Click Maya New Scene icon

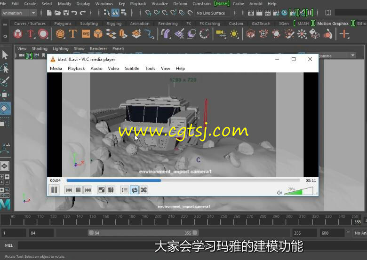[x=49, y=13]
